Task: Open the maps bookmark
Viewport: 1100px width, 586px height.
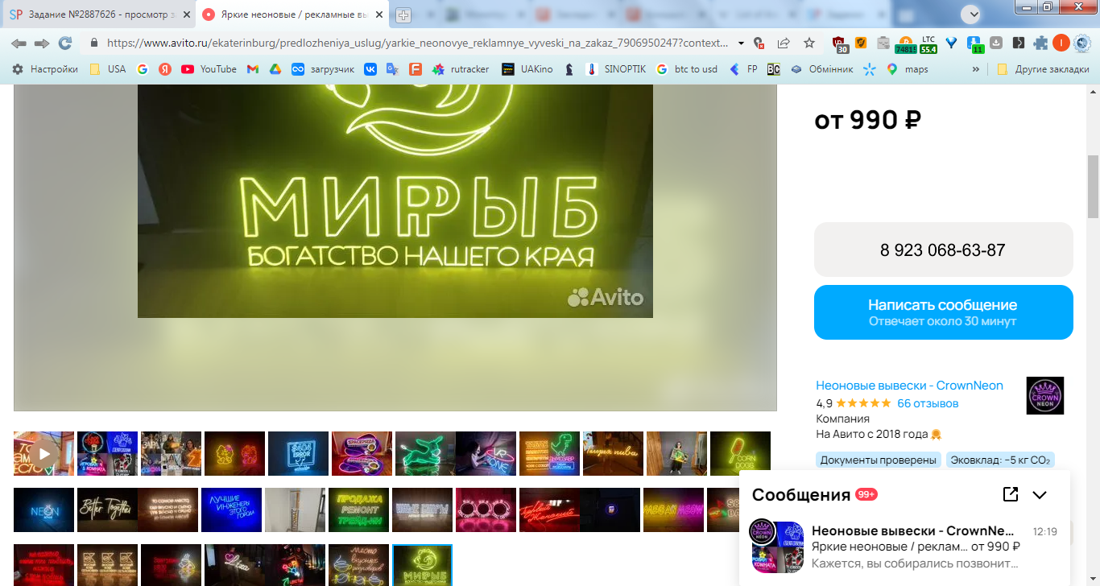Action: tap(907, 69)
